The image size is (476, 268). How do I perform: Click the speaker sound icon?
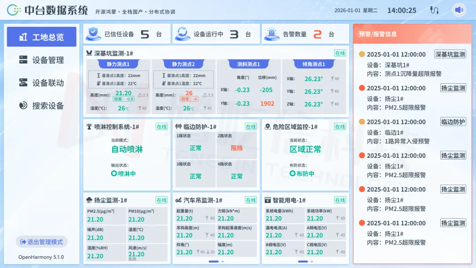click(459, 10)
